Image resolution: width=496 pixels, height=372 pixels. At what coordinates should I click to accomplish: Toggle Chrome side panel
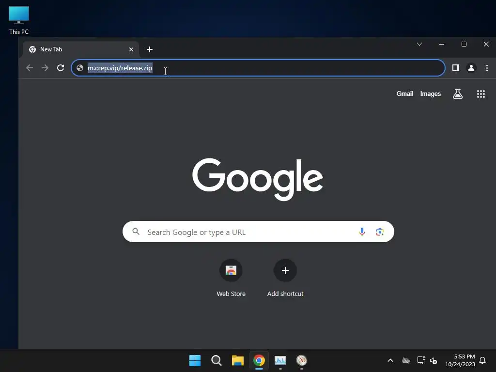pos(455,68)
